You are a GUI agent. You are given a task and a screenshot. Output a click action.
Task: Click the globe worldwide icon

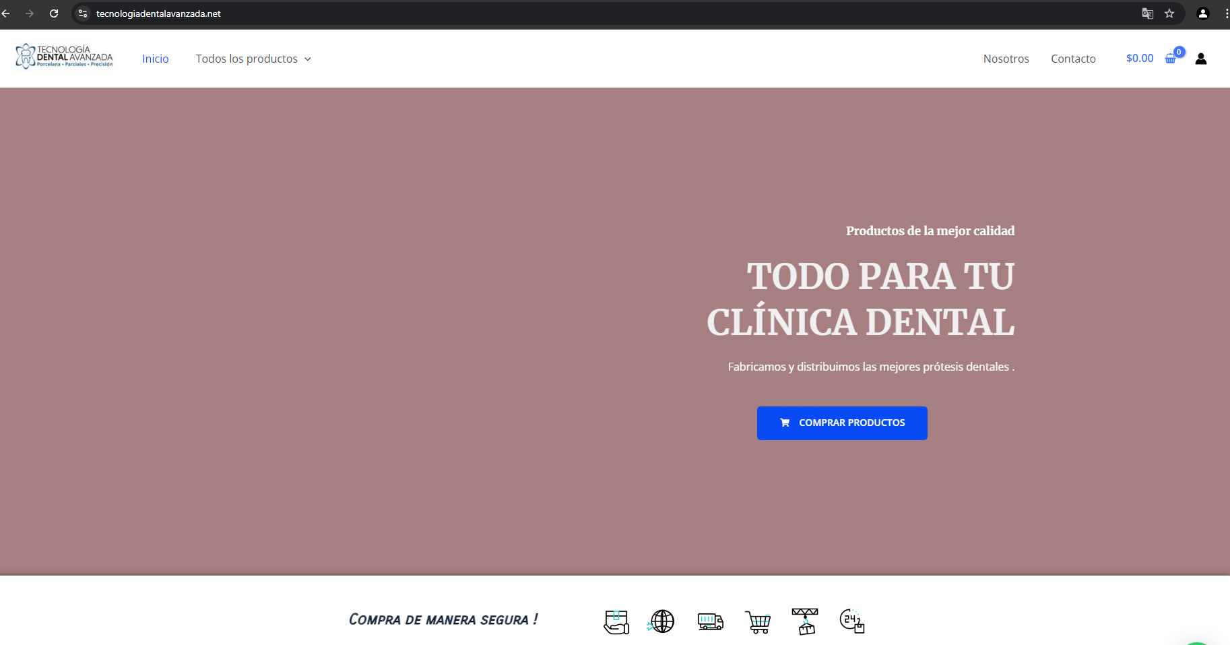pyautogui.click(x=661, y=621)
